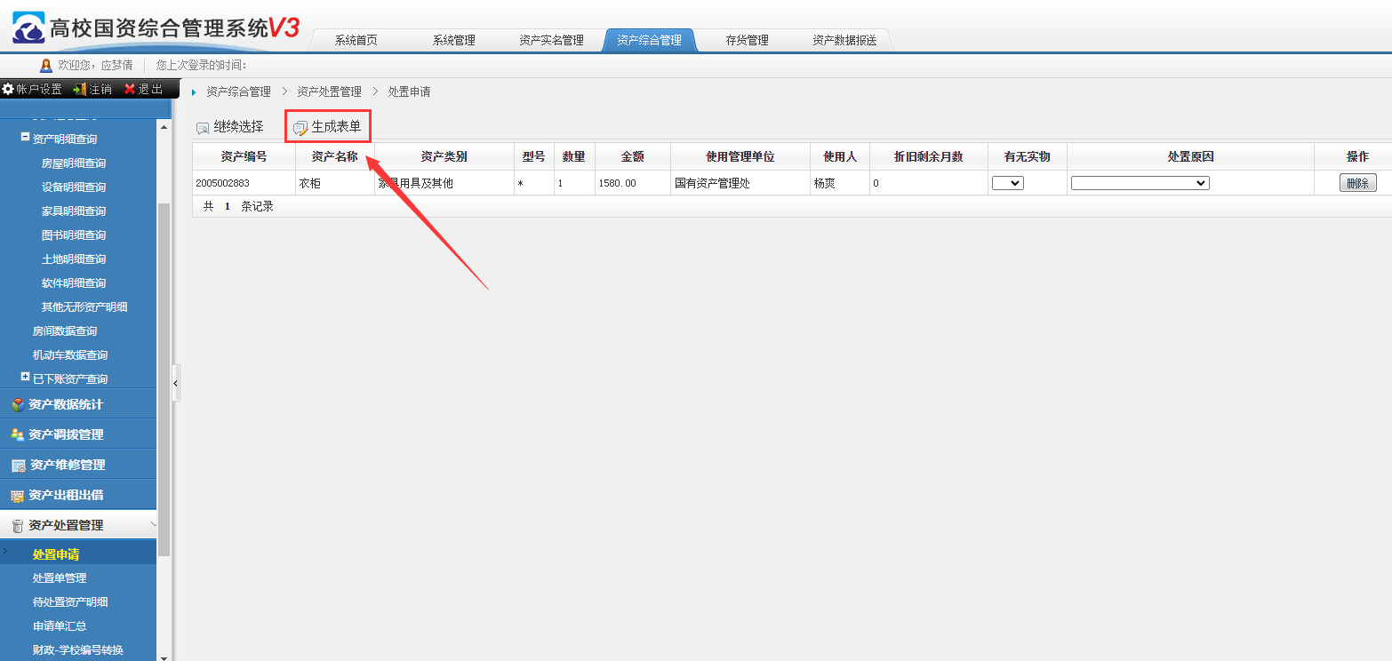The image size is (1392, 661).
Task: Collapse the sidebar with splitter handle
Action: (x=176, y=383)
